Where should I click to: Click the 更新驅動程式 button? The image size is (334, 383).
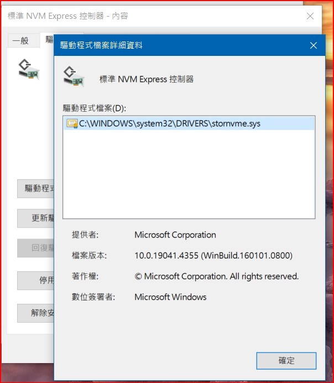[35, 218]
